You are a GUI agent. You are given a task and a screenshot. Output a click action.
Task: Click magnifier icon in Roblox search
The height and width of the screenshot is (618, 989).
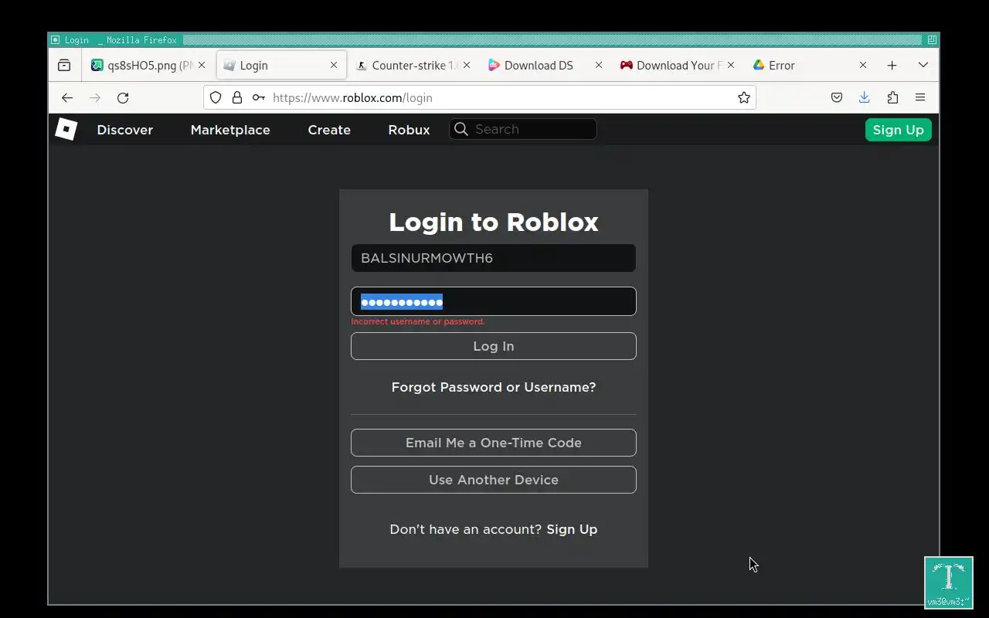pos(461,129)
